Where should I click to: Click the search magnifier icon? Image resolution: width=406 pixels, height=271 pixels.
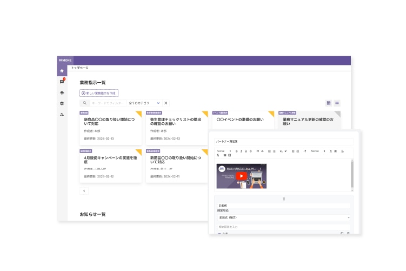(x=85, y=103)
